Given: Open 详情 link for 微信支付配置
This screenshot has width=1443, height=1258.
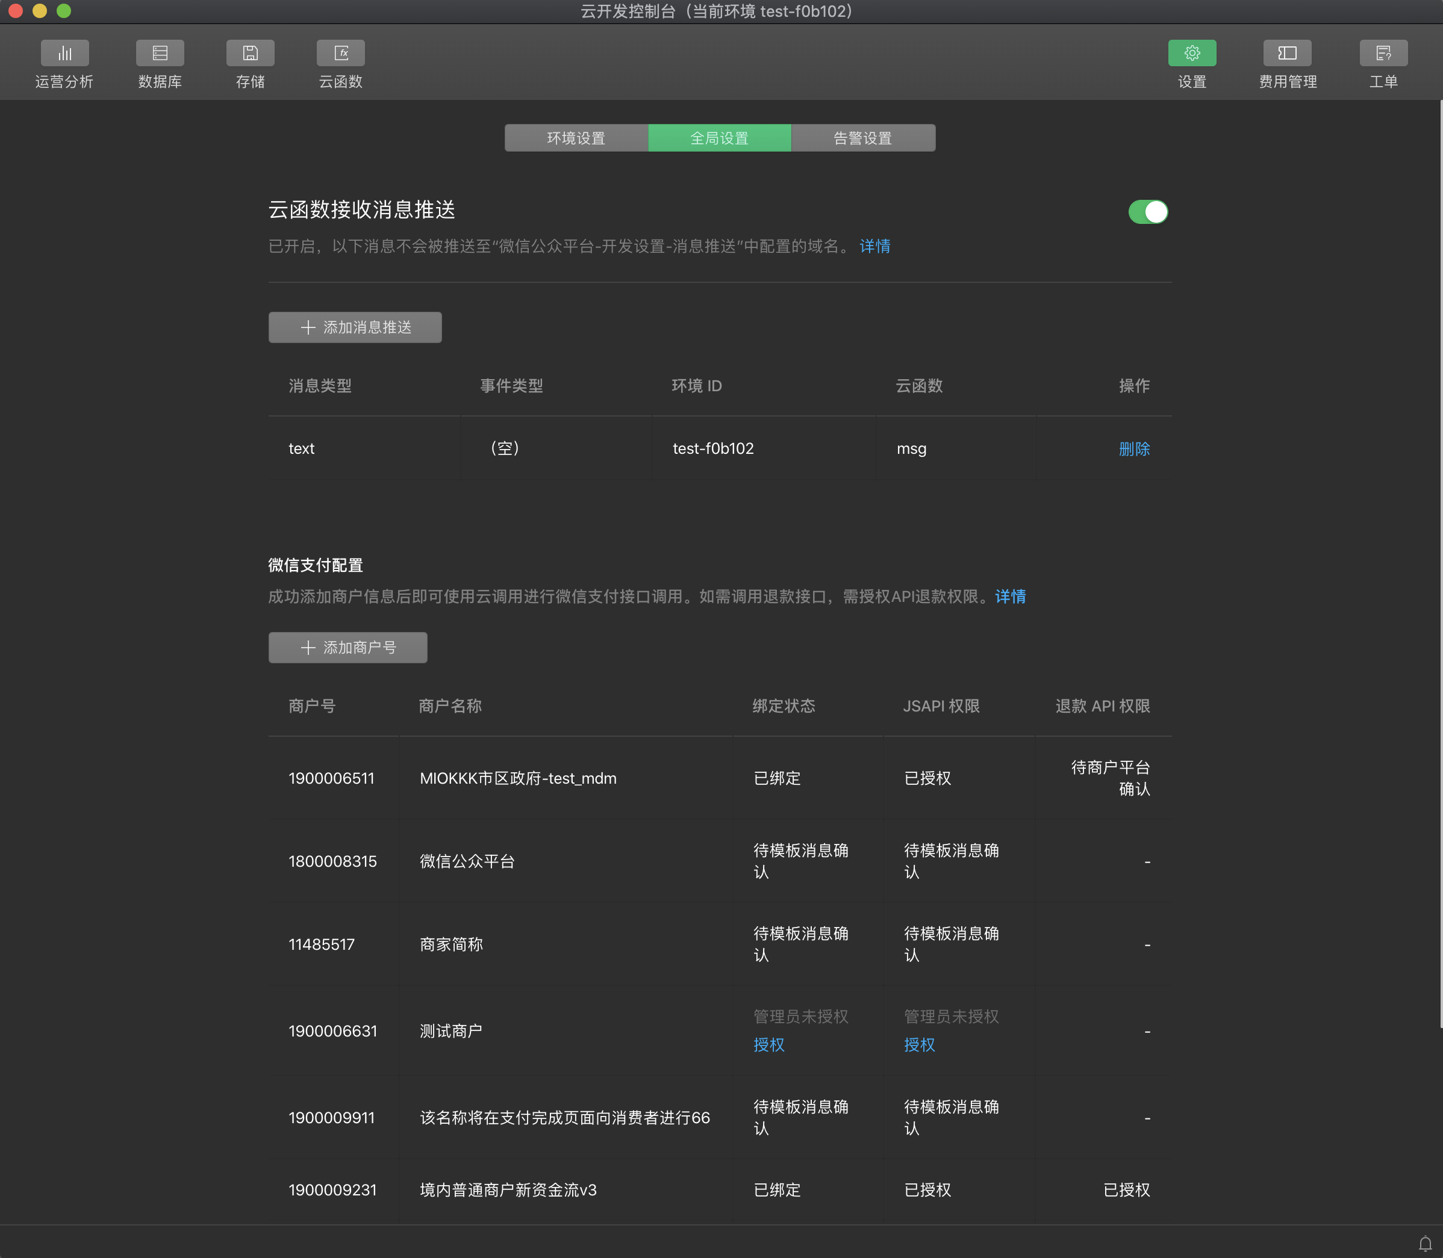Looking at the screenshot, I should pyautogui.click(x=1010, y=596).
